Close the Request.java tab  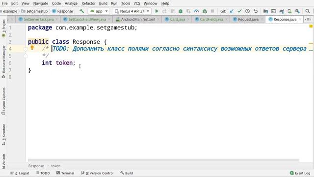point(262,19)
